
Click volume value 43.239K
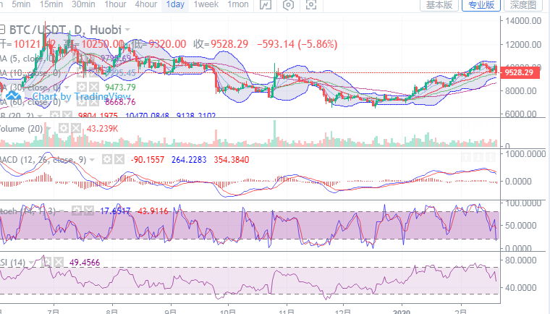(103, 129)
